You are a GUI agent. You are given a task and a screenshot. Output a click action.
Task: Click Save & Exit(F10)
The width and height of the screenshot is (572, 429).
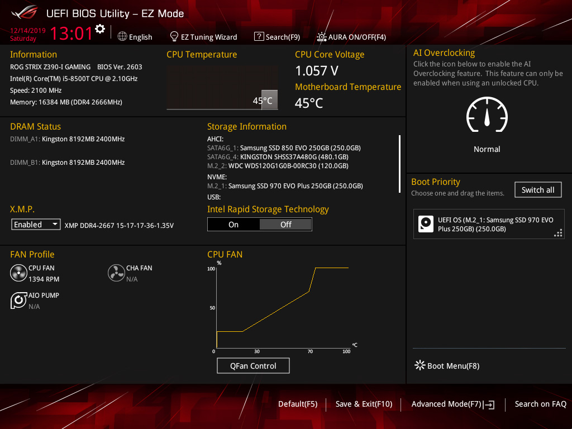coord(364,404)
